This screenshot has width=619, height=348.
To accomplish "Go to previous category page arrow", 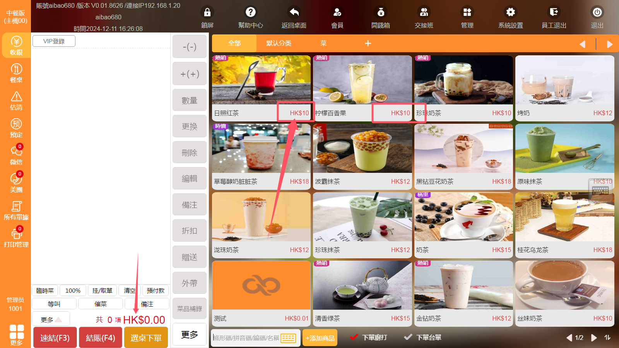I will pos(583,44).
